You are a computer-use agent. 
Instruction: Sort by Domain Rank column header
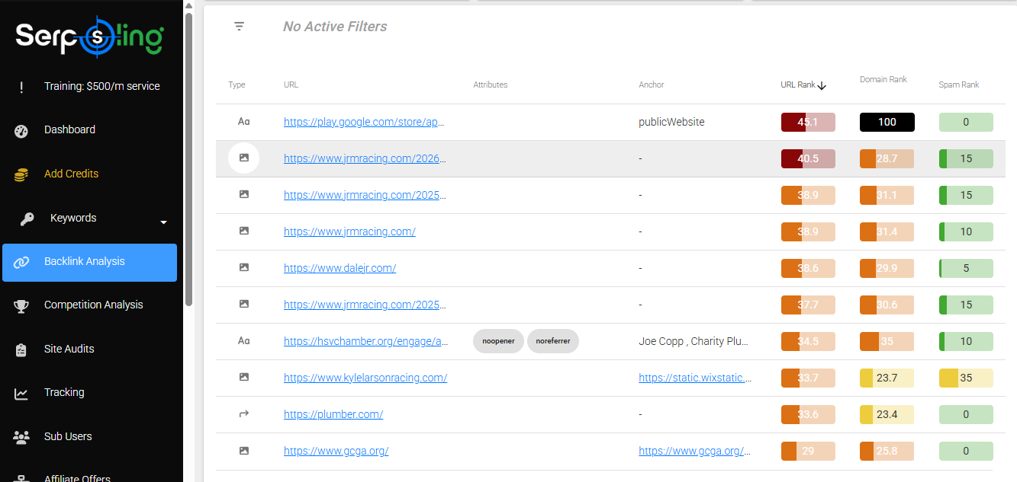pyautogui.click(x=883, y=79)
